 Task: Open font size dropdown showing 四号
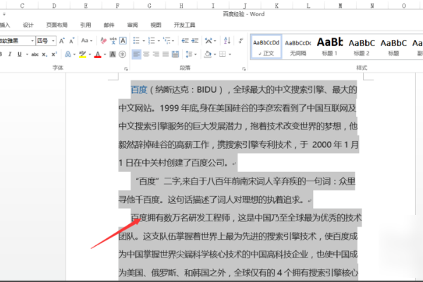point(53,41)
